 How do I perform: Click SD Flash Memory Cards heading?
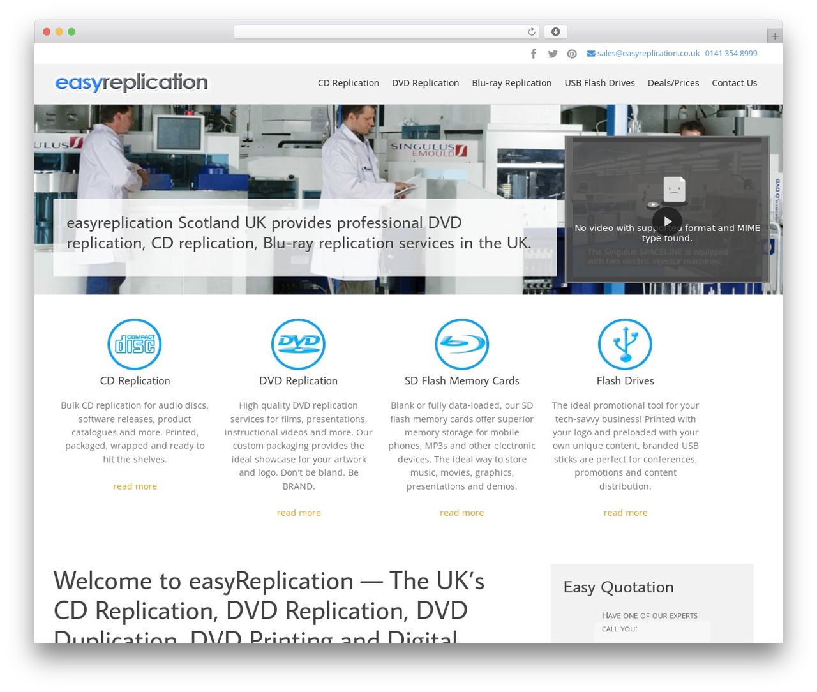[x=461, y=381]
